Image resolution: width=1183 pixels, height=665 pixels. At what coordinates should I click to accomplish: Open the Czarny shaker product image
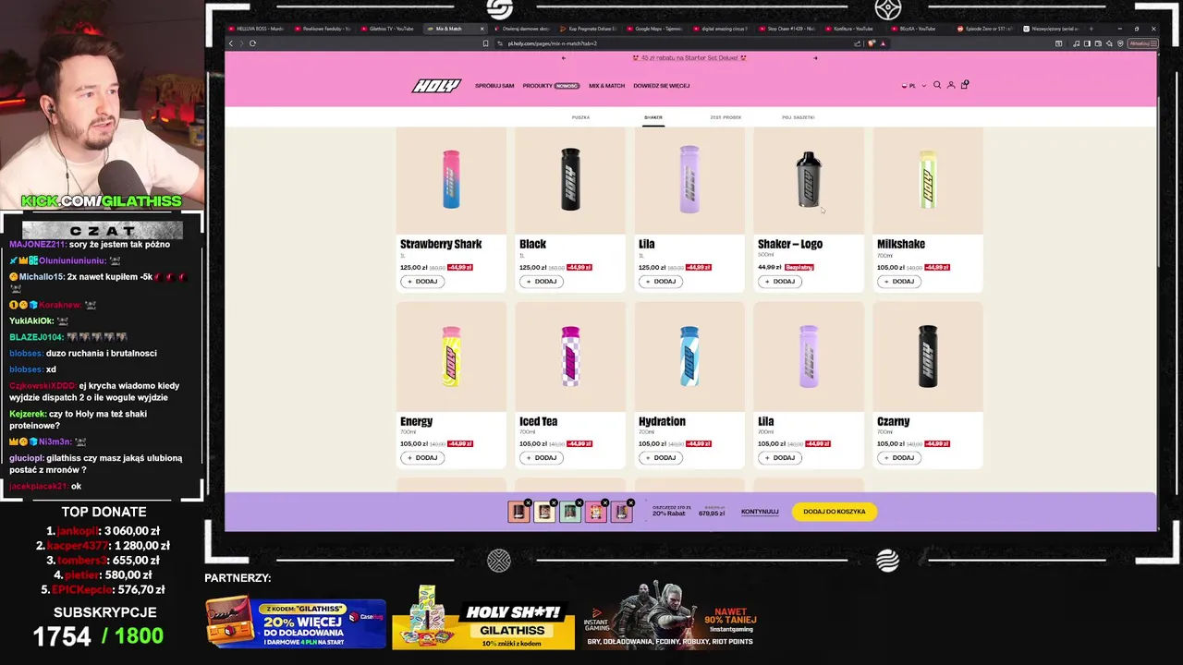click(928, 357)
